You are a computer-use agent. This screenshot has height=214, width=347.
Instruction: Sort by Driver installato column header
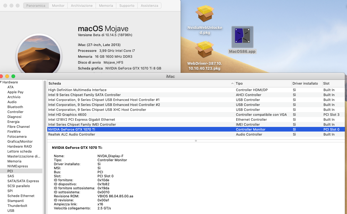coord(307,83)
